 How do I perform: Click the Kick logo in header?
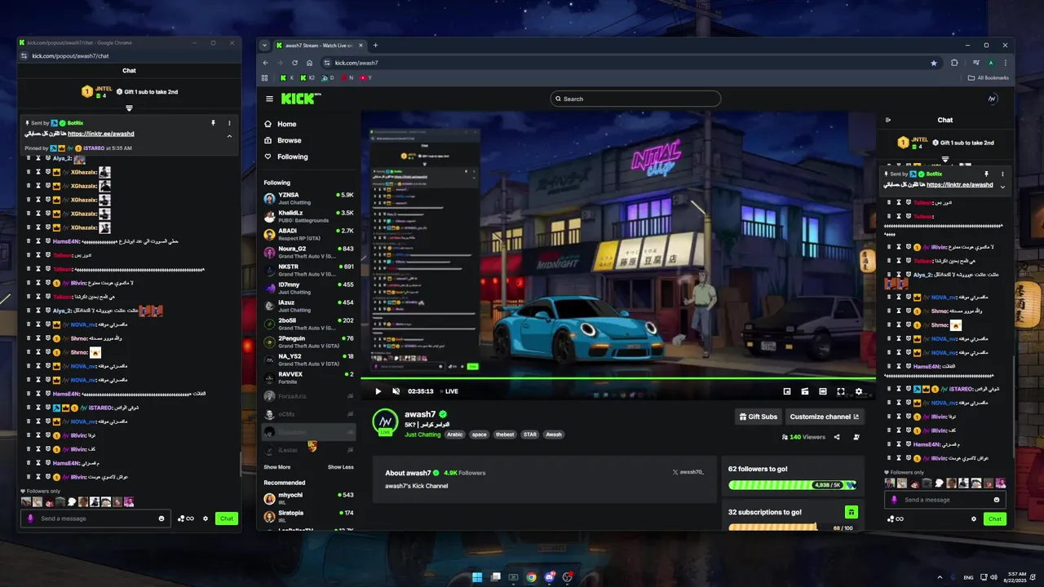click(300, 99)
